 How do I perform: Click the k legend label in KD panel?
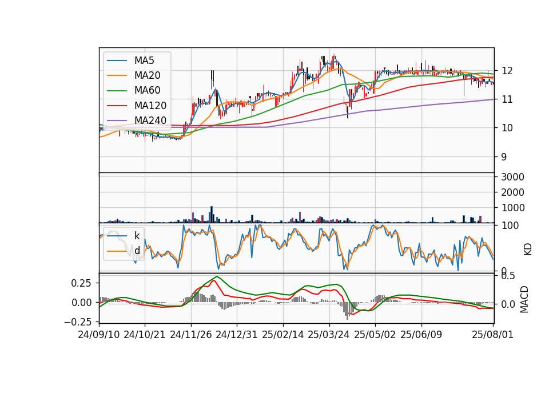pyautogui.click(x=137, y=236)
